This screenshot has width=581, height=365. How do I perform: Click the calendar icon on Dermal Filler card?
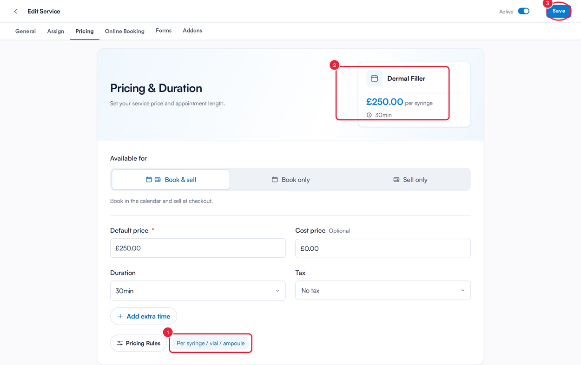click(x=374, y=78)
